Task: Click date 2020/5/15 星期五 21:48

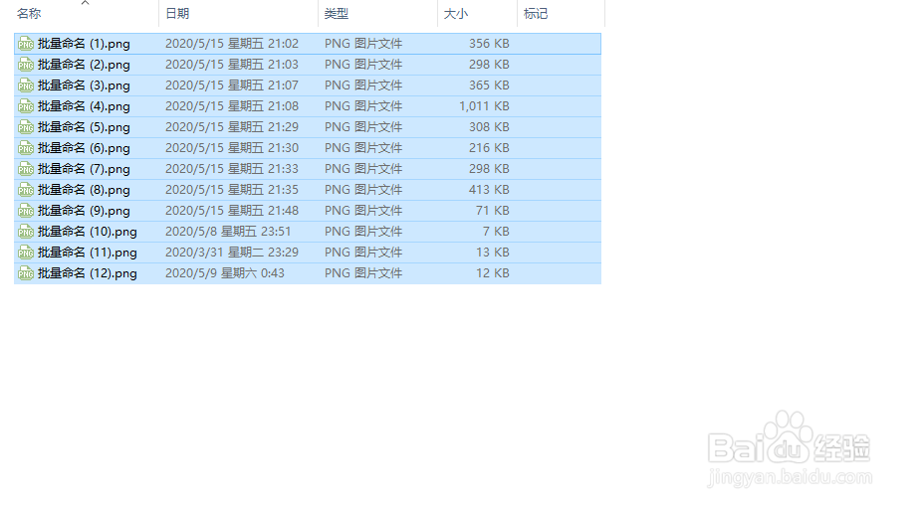Action: [x=232, y=211]
